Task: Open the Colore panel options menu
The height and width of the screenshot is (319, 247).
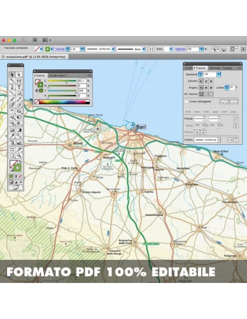Action: click(x=89, y=75)
